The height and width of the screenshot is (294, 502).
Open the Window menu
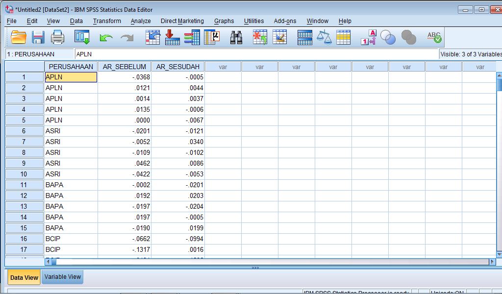(318, 21)
